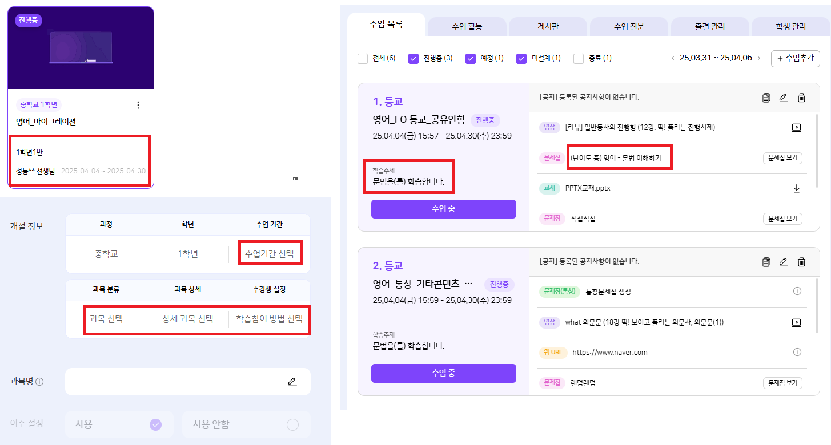
Task: Go to the next week date range
Action: 758,58
